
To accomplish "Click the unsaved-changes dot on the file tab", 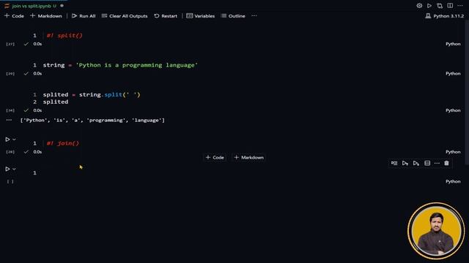I will (x=62, y=6).
